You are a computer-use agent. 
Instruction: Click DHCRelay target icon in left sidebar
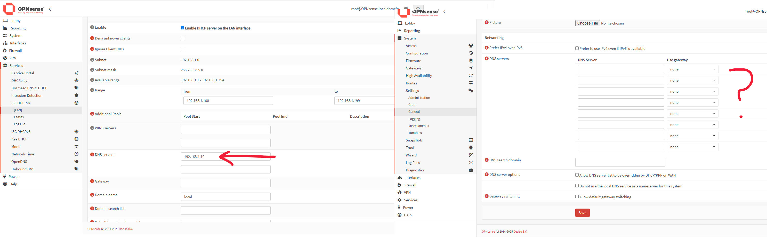pos(77,81)
